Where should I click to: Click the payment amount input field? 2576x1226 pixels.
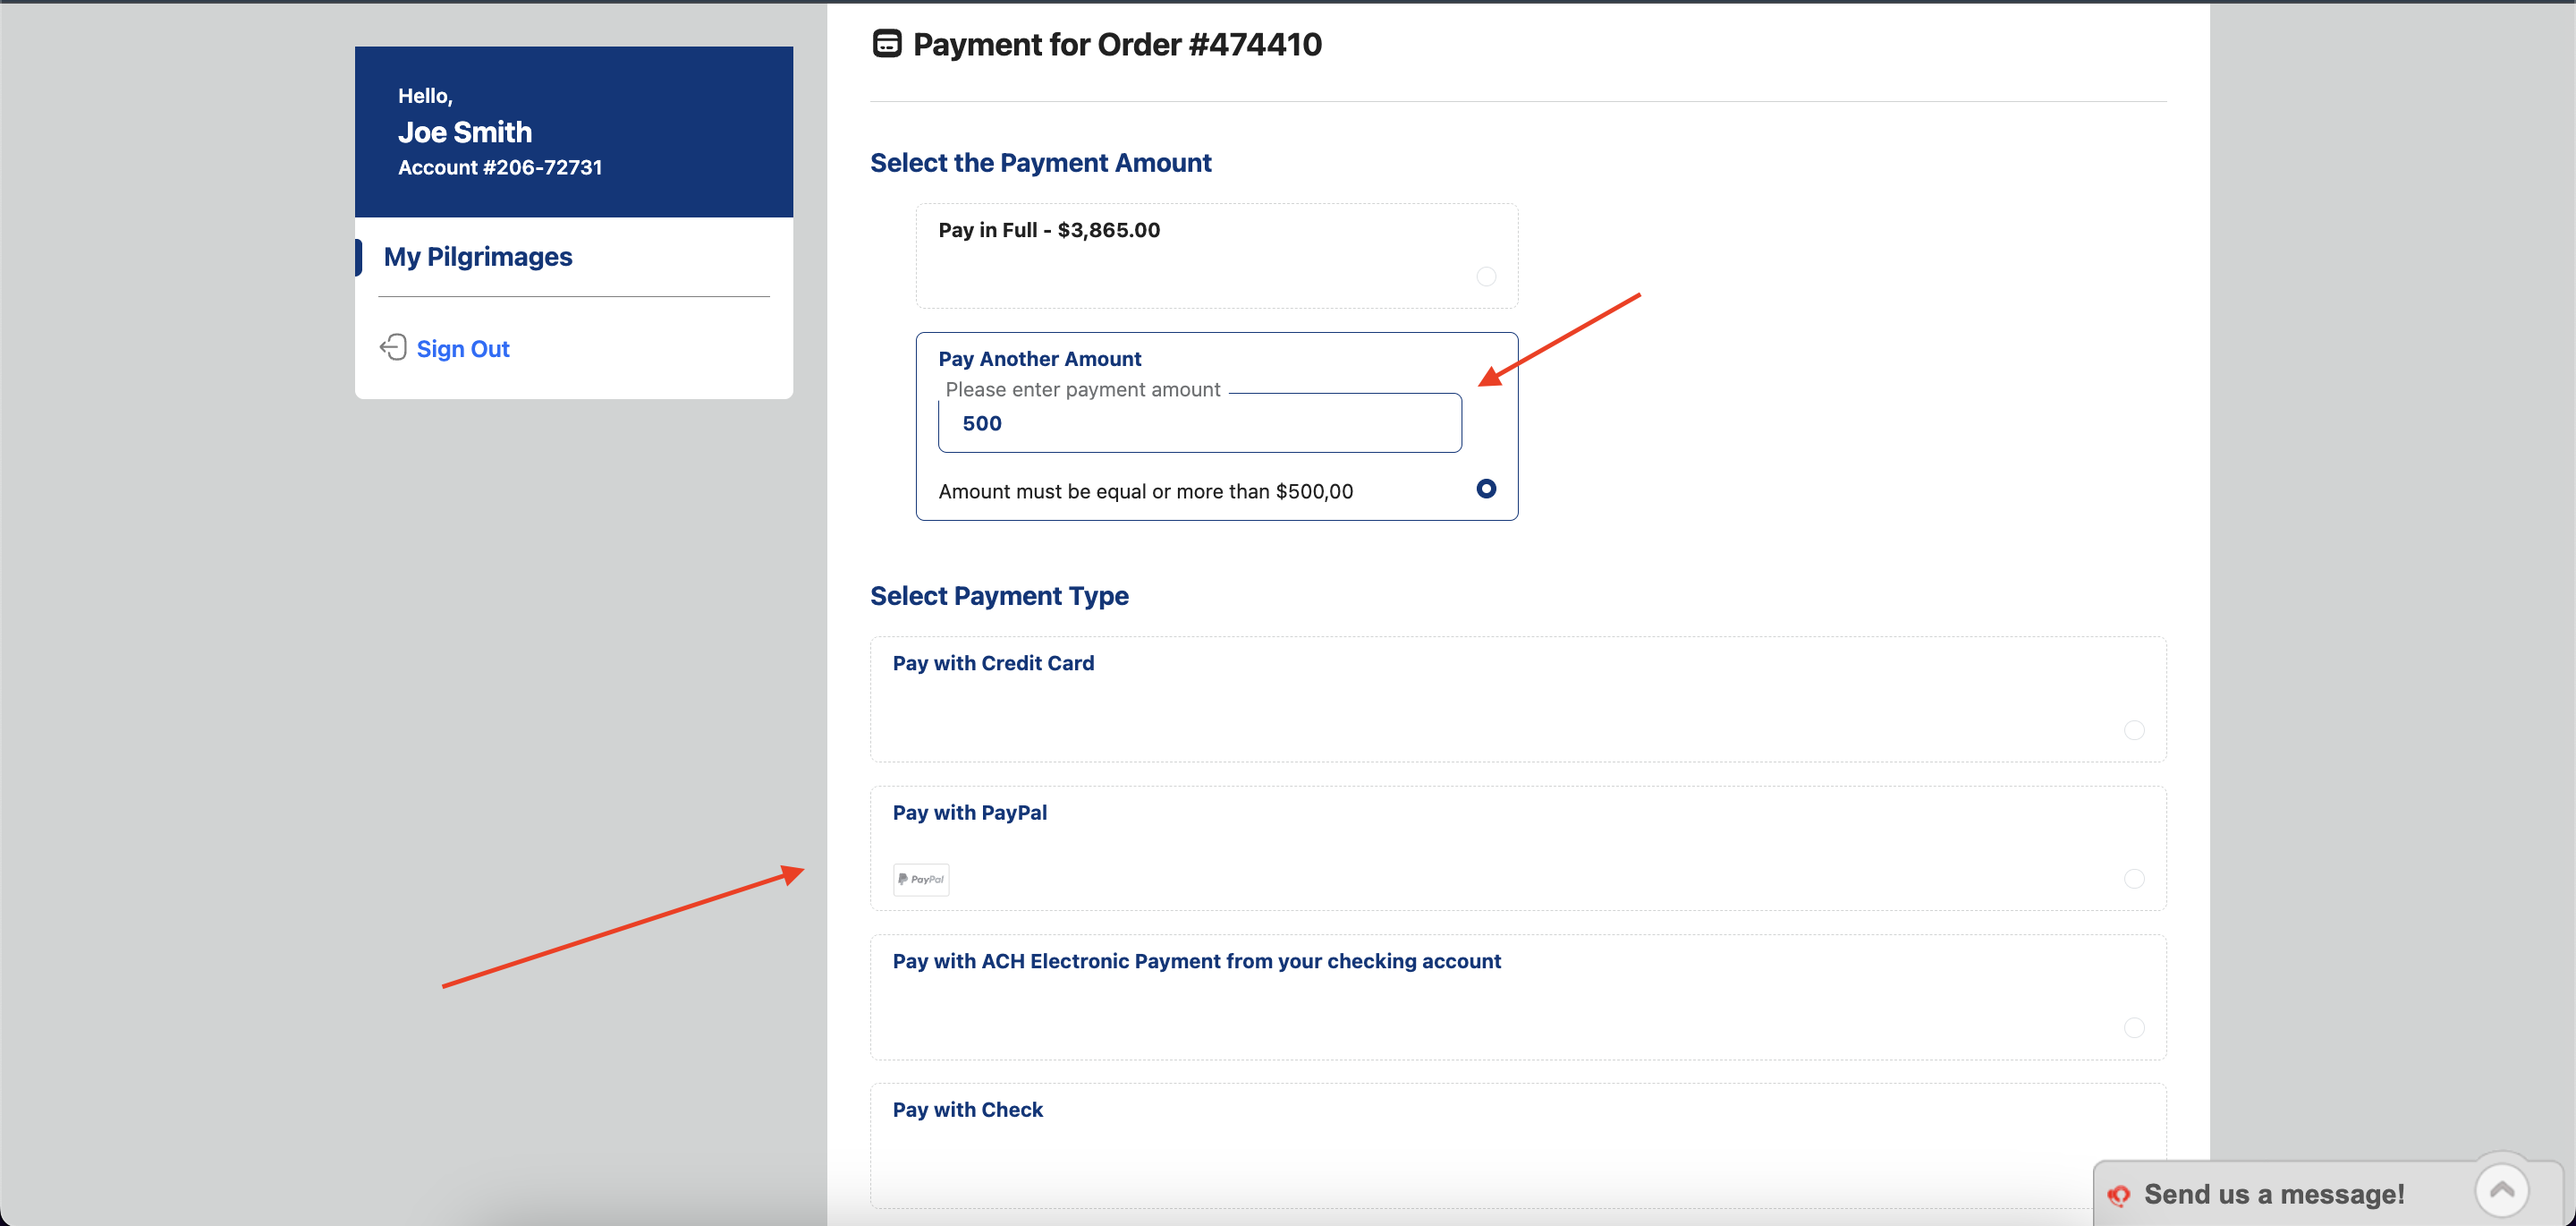(x=1199, y=423)
